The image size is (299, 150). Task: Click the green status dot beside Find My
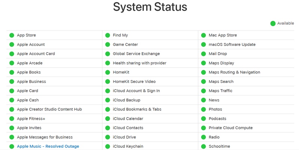[108, 35]
